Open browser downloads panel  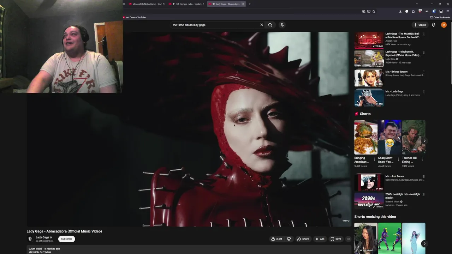point(400,11)
